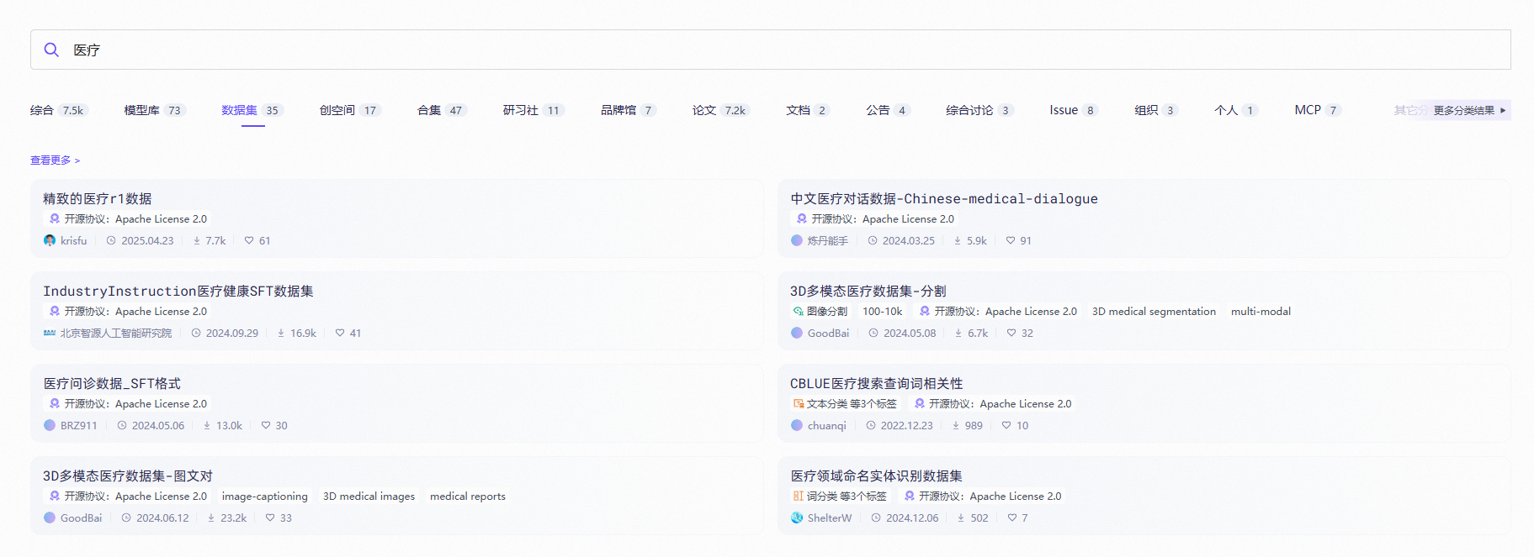
Task: Click the heart icon on 医疗问诊数据_SFT格式
Action: point(266,425)
